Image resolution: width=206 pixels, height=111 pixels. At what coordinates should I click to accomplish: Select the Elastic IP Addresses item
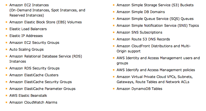[x=26, y=36]
